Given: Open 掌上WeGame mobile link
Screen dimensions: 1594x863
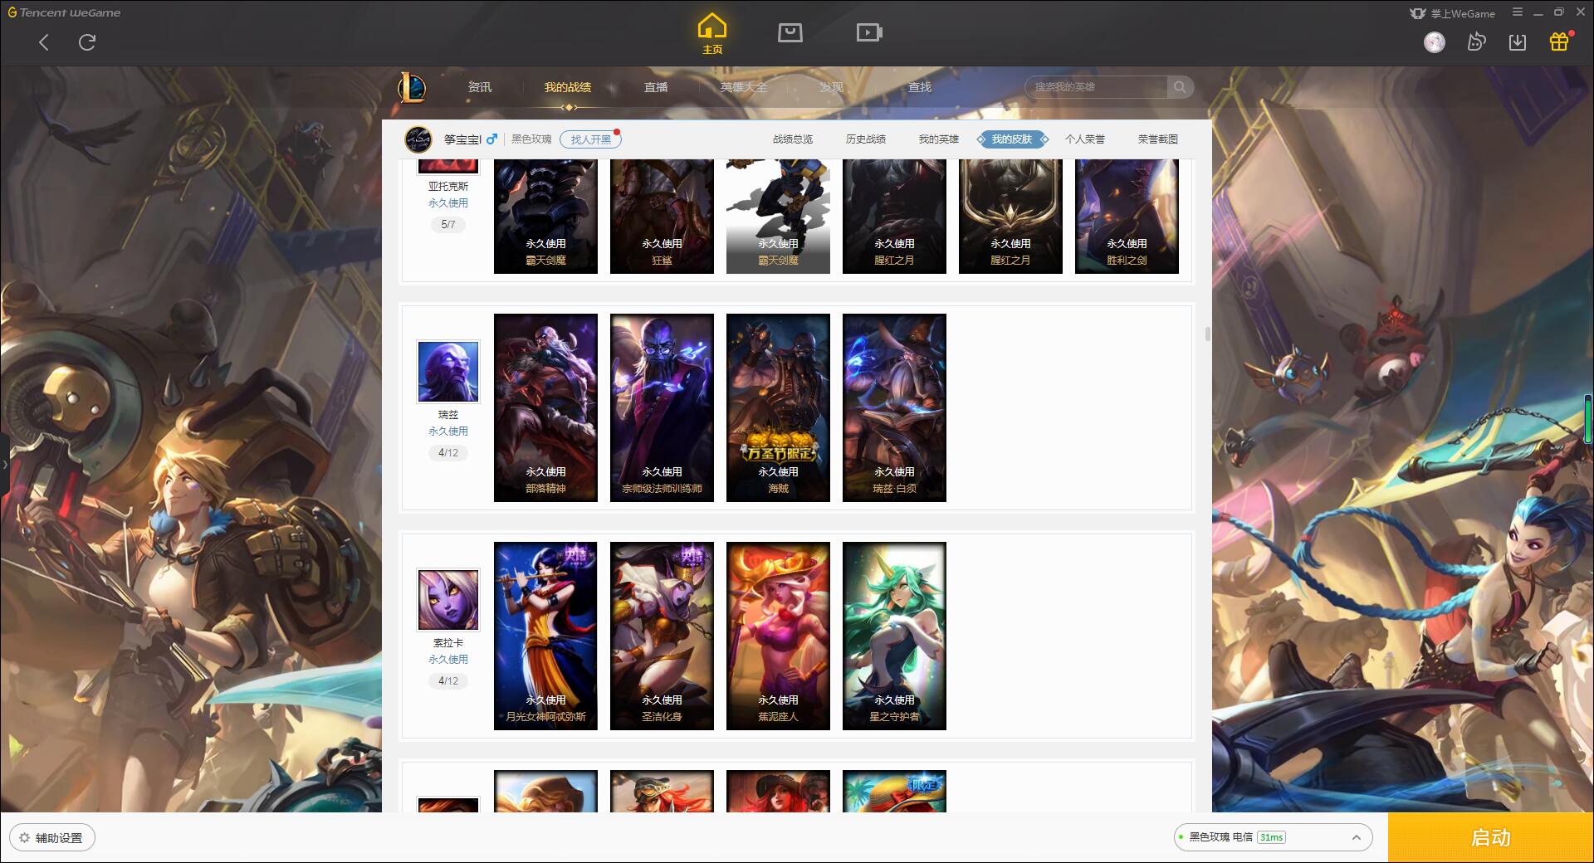Looking at the screenshot, I should click(1452, 13).
